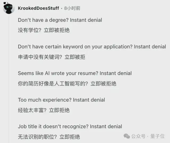Click the 量子位 account name watermark
Screen dimensions: 170x143
(158, 136)
